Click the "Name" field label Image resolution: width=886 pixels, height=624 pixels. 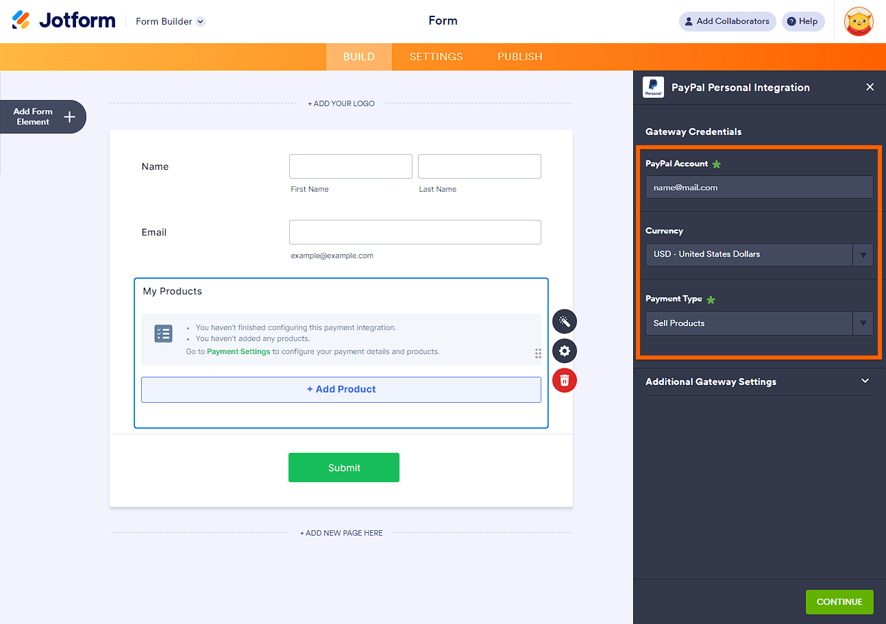click(155, 166)
